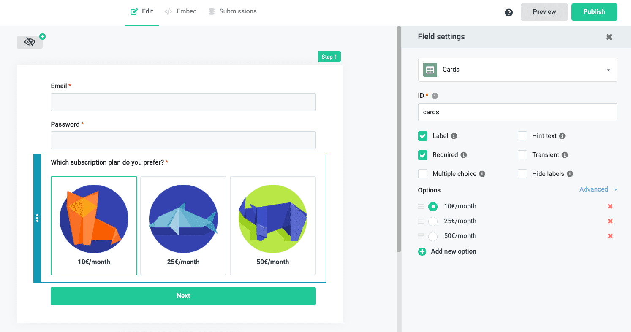Switch to the Edit tab
631x332 pixels.
(142, 12)
